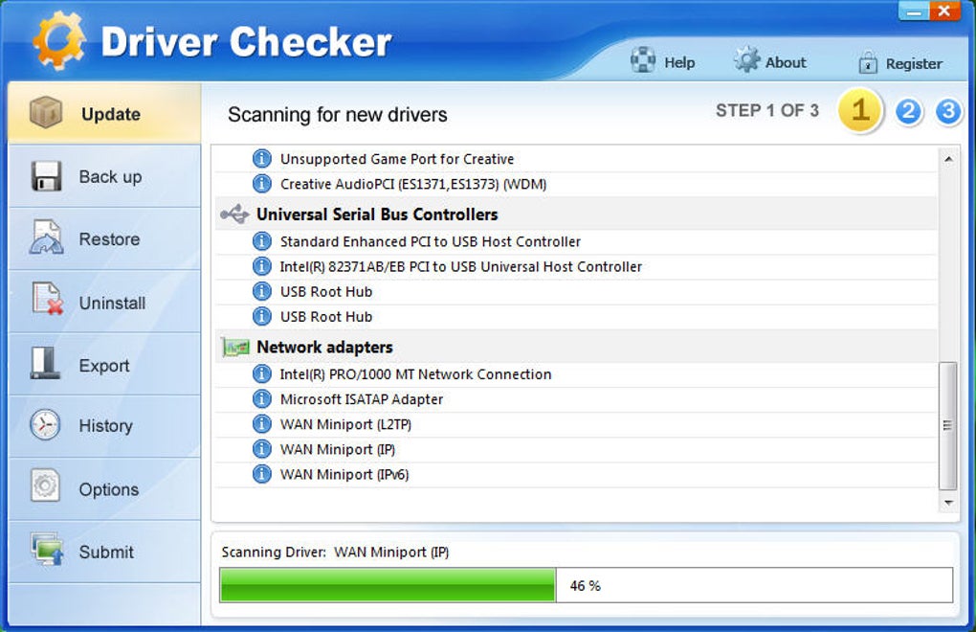The height and width of the screenshot is (632, 976).
Task: Click the driver list scroll up arrow
Action: click(x=948, y=159)
